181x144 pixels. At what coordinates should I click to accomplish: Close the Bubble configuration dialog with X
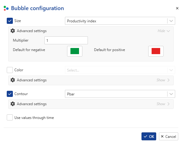click(177, 8)
